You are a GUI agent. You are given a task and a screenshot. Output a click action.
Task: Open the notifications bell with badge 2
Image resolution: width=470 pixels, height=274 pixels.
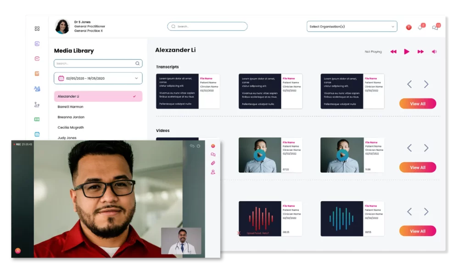pyautogui.click(x=421, y=27)
